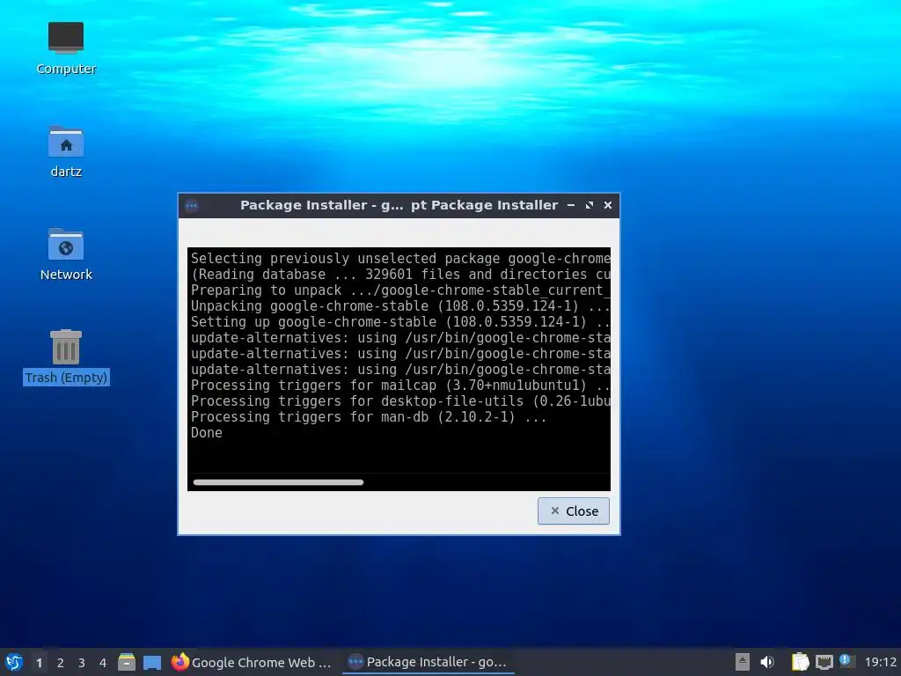Click 'Processing triggers for desktop-file-utils' line
Screen dimensions: 901x676
(x=400, y=401)
